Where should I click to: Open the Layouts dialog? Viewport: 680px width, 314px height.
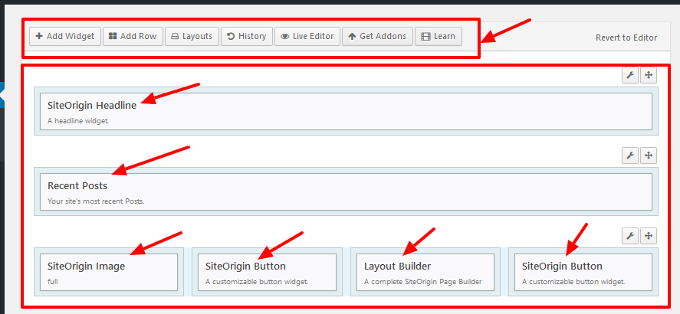tap(192, 37)
